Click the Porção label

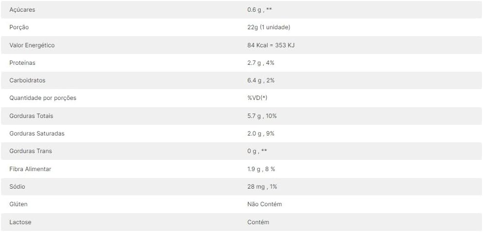point(19,27)
